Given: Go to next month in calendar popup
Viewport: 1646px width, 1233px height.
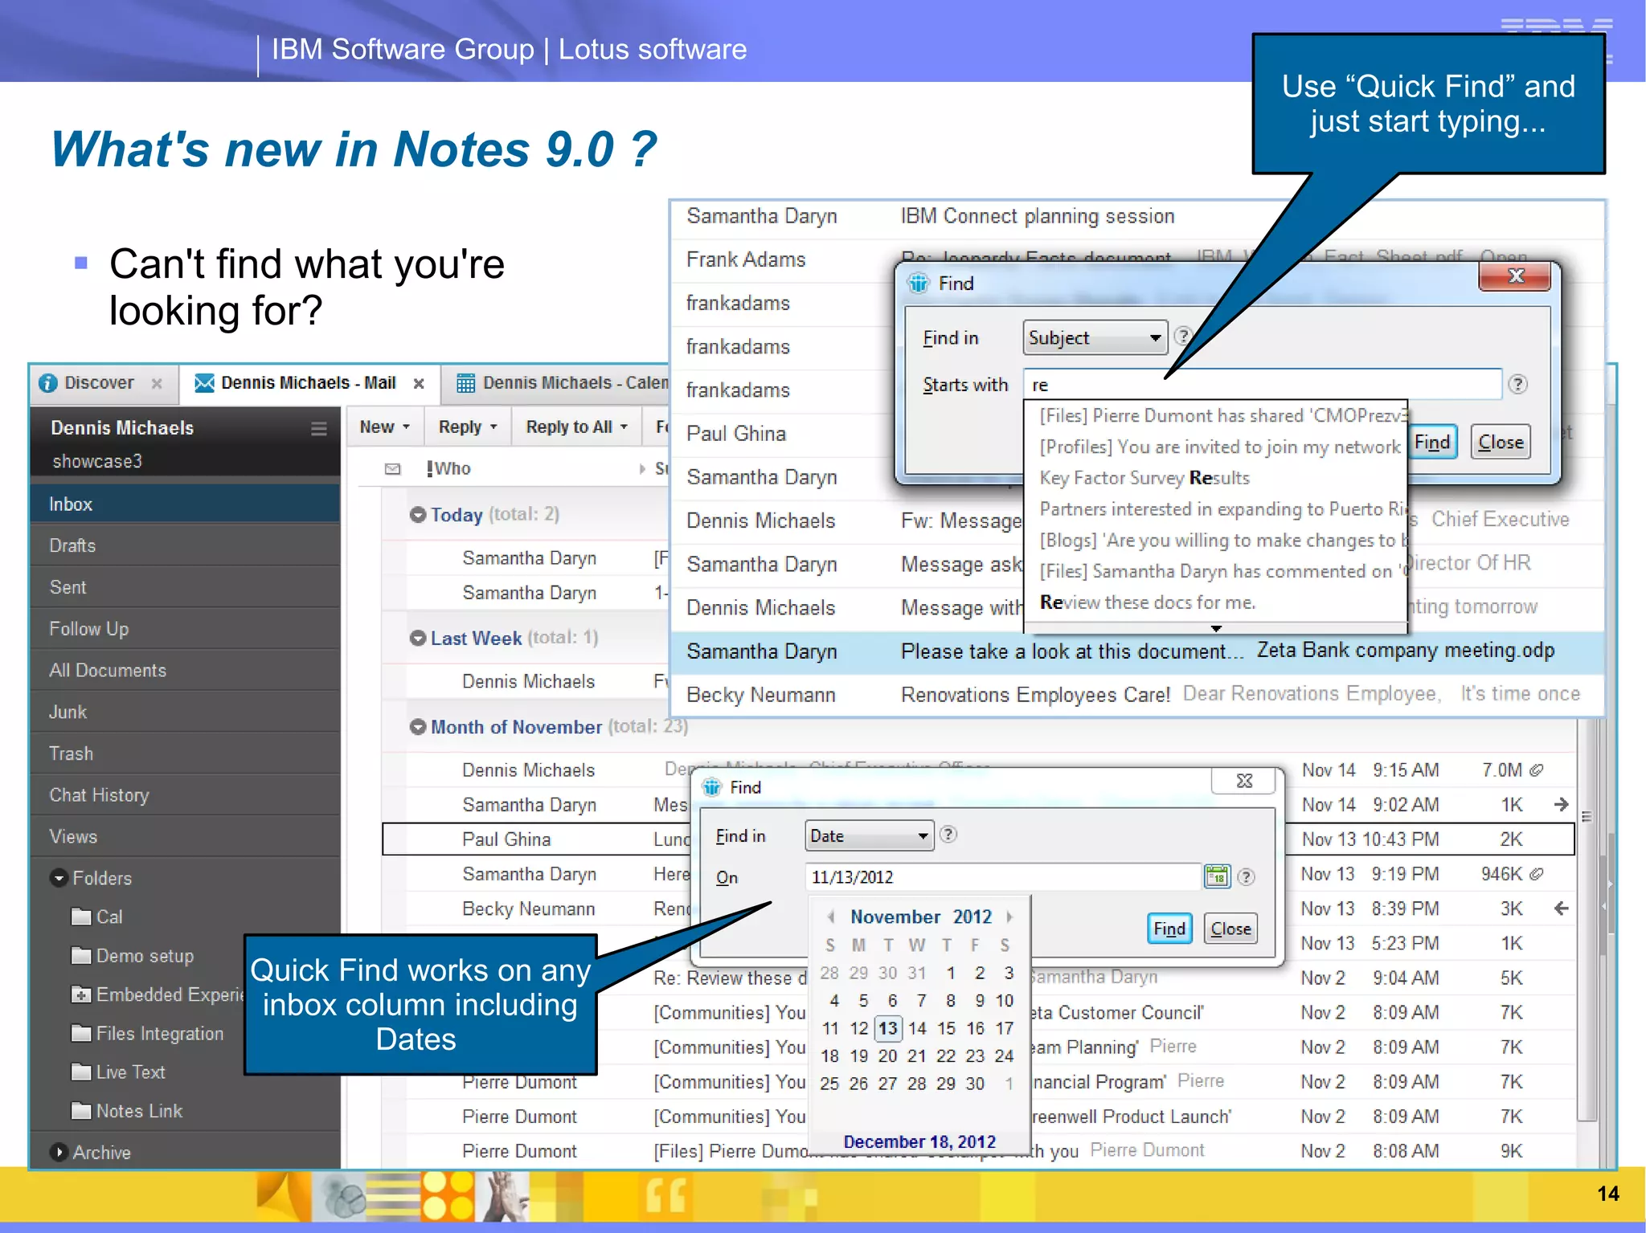Looking at the screenshot, I should 1009,917.
